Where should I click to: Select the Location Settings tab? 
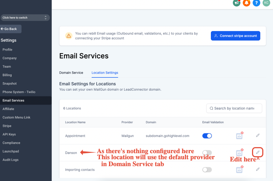pyautogui.click(x=105, y=73)
